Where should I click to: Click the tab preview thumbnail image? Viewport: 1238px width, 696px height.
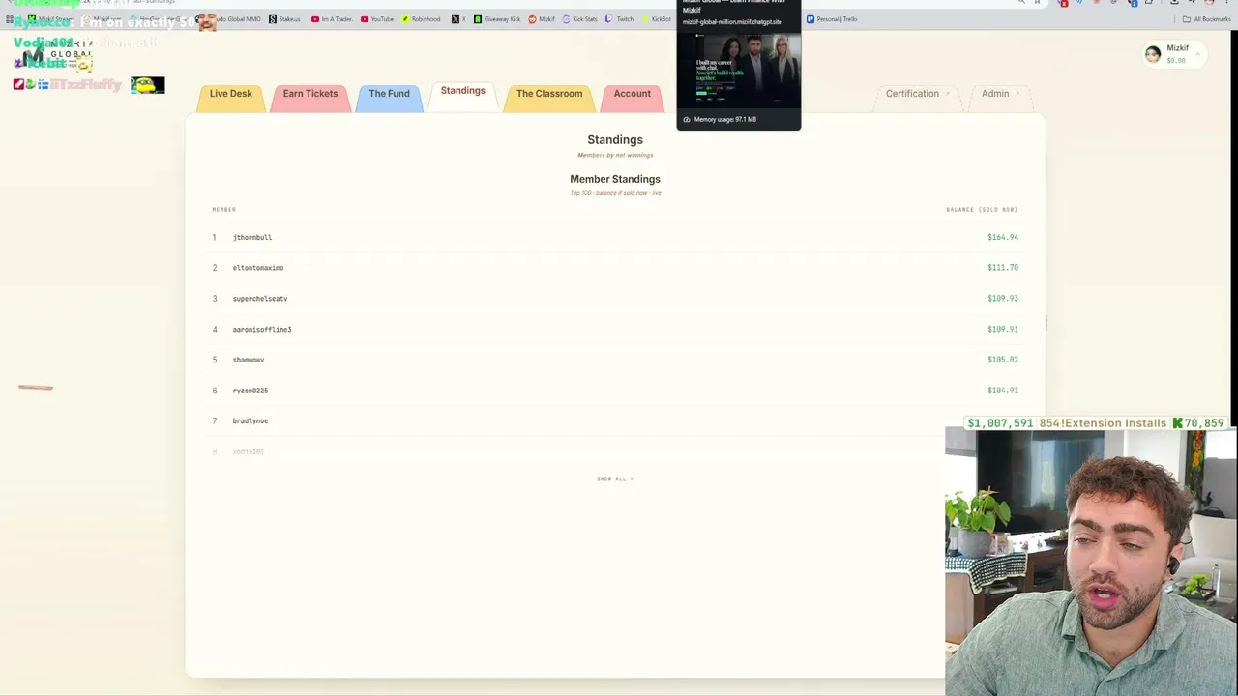pyautogui.click(x=739, y=71)
